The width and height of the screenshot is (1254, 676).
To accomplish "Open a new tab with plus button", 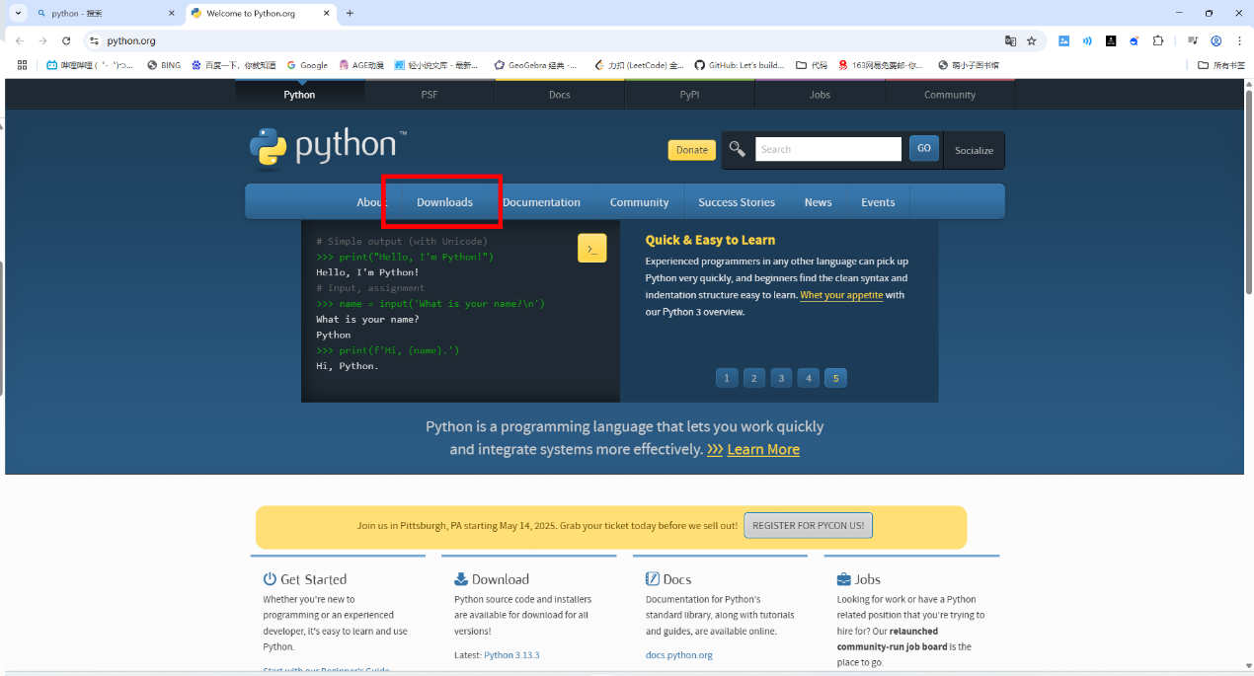I will tap(350, 13).
